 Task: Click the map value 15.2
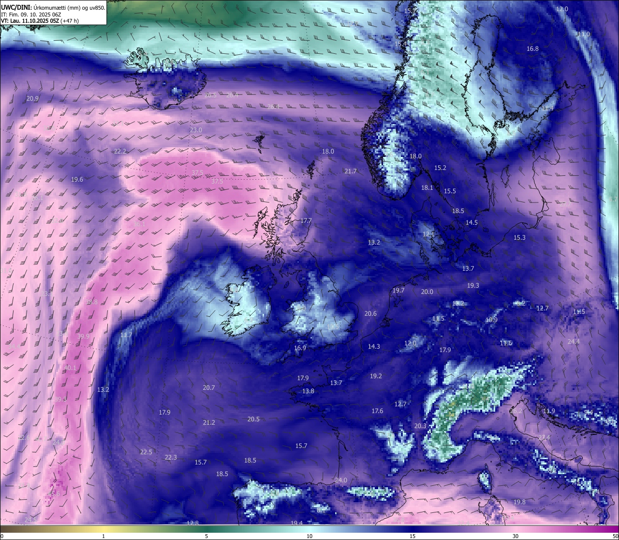click(440, 168)
